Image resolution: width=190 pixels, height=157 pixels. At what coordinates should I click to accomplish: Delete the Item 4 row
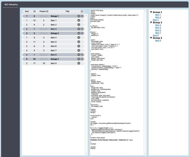(x=79, y=38)
